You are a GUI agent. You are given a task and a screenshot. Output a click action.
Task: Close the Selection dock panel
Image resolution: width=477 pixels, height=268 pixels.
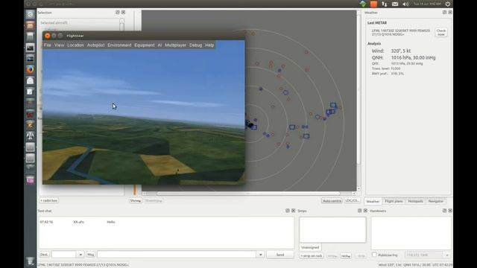pos(123,12)
